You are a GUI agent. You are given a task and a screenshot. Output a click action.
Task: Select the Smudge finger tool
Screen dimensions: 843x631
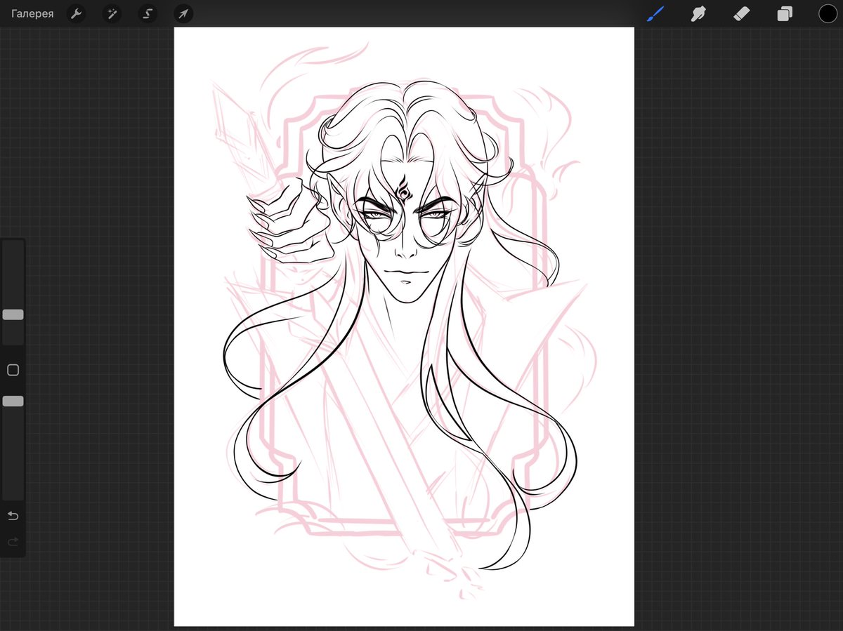click(x=698, y=13)
